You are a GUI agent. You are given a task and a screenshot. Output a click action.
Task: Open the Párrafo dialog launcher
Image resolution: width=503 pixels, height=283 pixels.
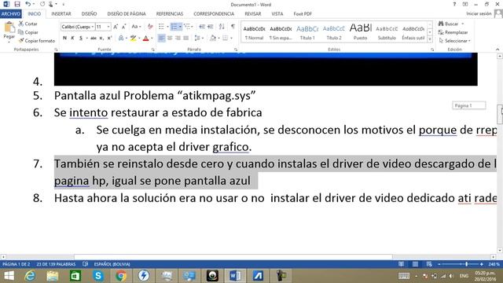[236, 50]
